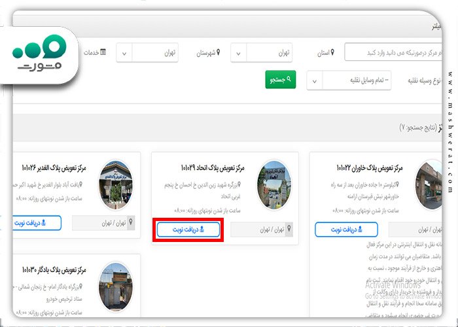Open the استان dropdown showing تهران
The image size is (458, 327).
tap(262, 53)
